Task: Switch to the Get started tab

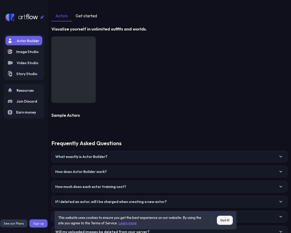Action: (x=86, y=16)
